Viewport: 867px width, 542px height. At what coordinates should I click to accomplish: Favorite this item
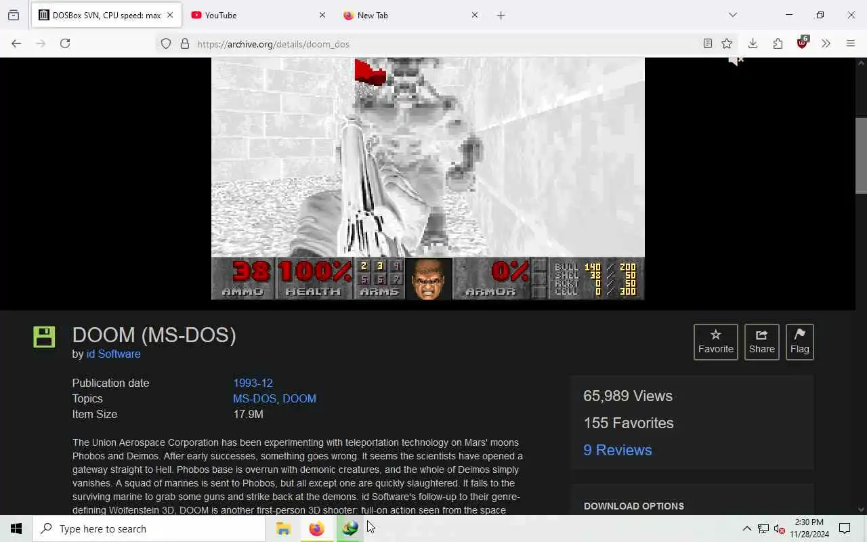coord(716,342)
